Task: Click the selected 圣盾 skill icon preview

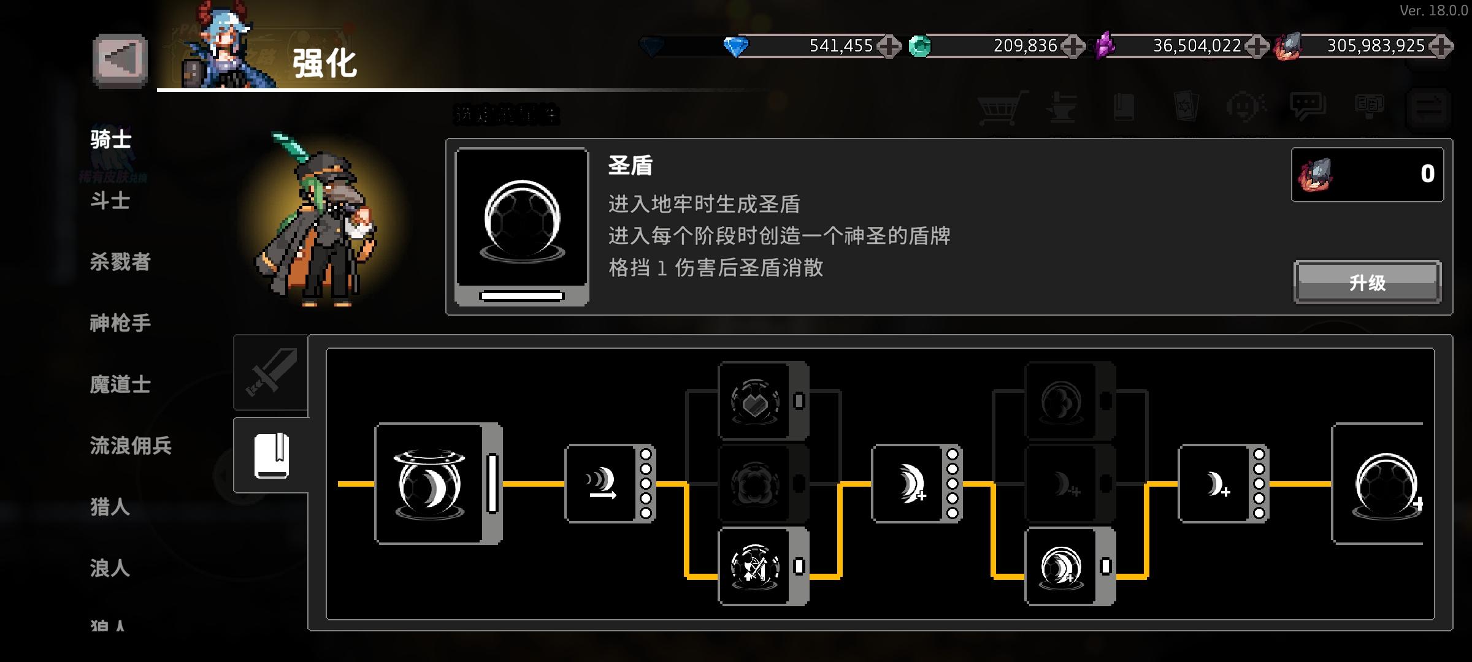Action: coord(522,226)
